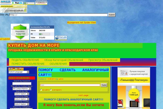This screenshot has width=163, height=109.
Task: Open the Select Language dropdown
Action: coord(19,72)
